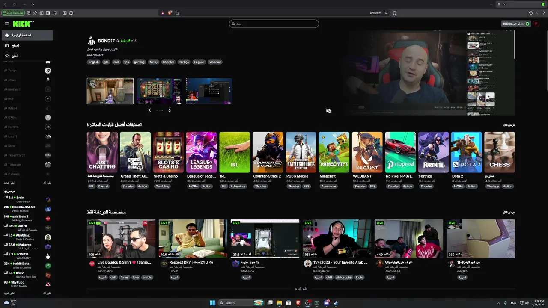Open the PUBG Mobile category card
548x308 pixels.
[x=301, y=152]
